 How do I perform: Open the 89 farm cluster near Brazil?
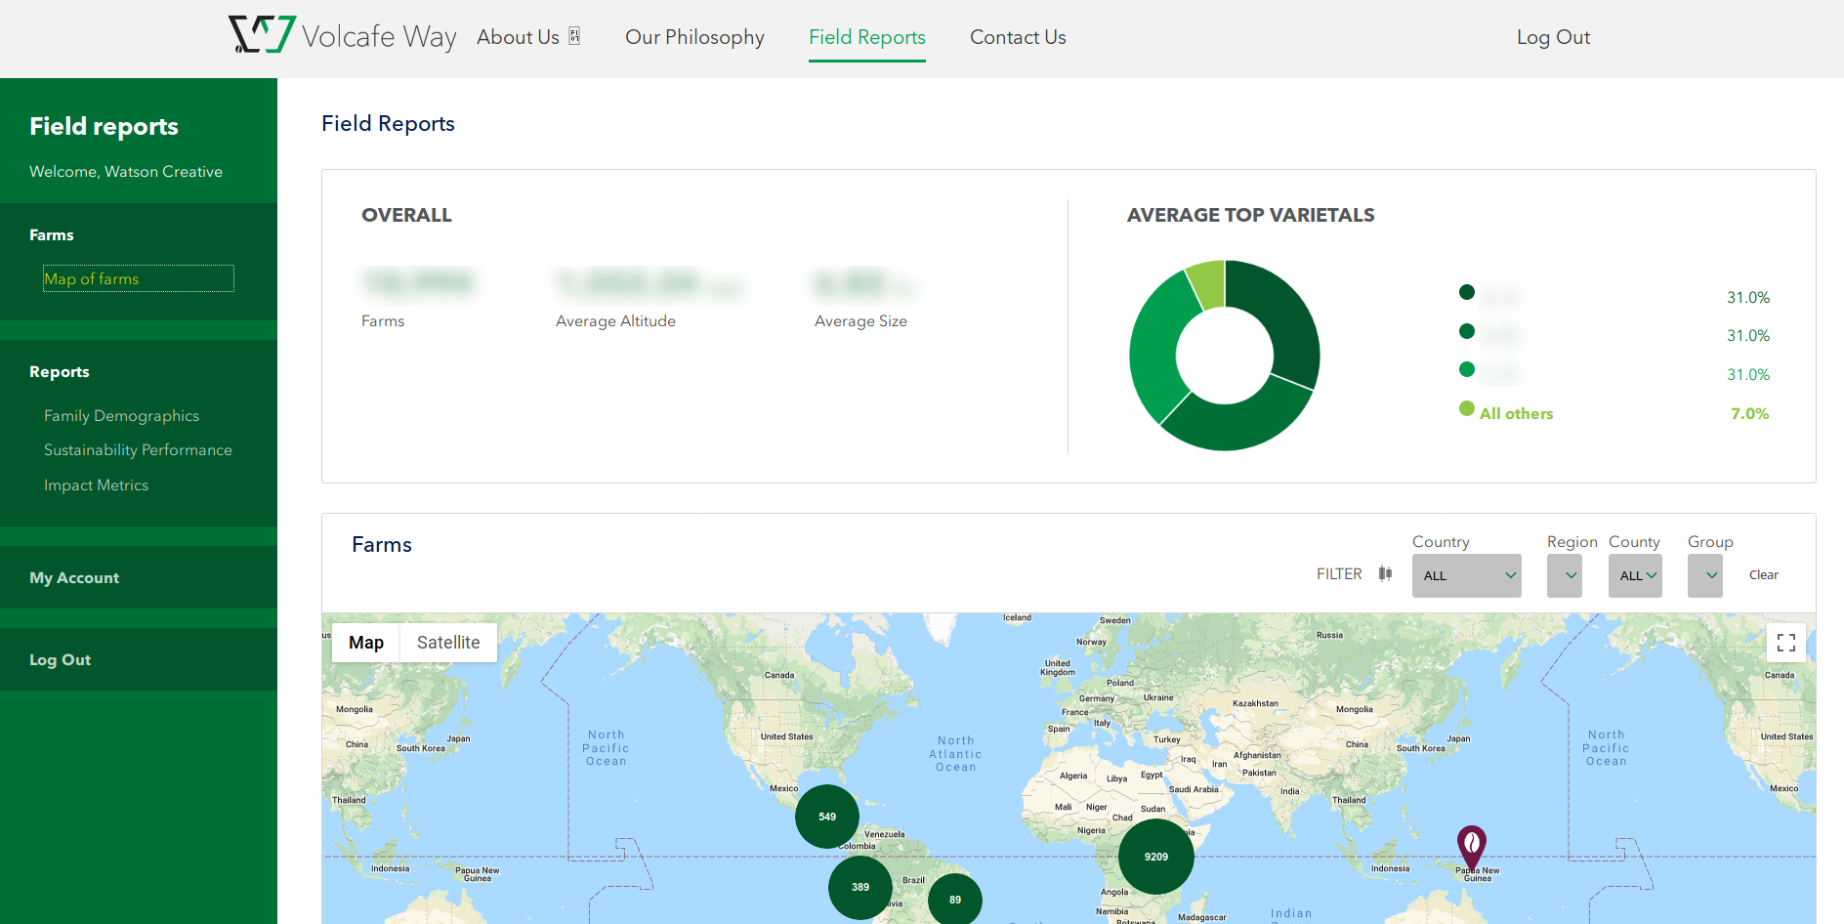954,900
